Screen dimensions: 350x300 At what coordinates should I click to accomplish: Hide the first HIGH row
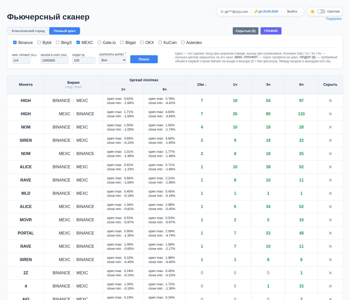point(330,101)
